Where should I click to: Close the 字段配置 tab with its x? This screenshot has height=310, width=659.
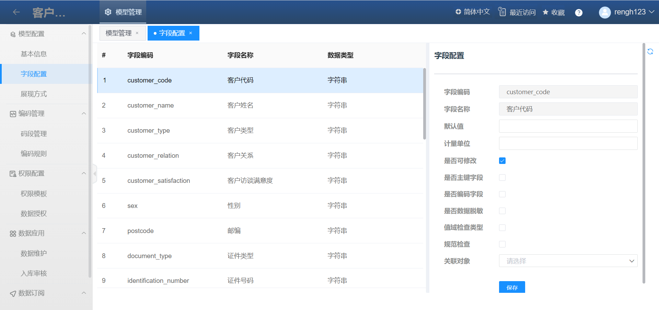point(191,33)
